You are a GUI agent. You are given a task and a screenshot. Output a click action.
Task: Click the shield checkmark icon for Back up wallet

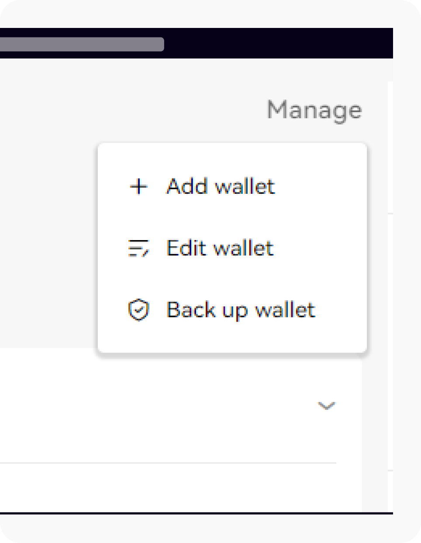coord(138,309)
